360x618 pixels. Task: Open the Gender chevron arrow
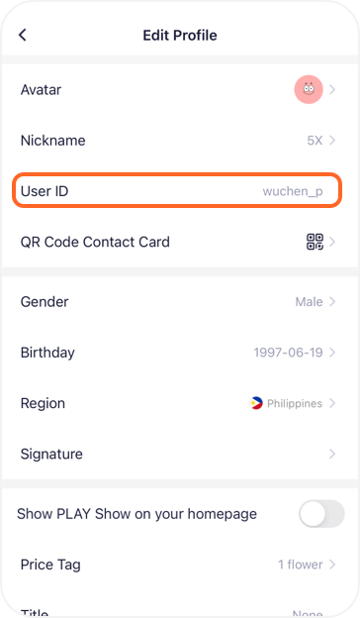[332, 301]
